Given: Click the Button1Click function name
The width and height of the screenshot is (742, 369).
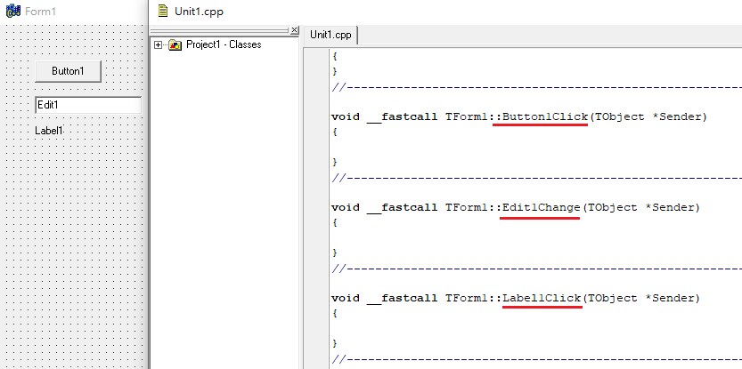Looking at the screenshot, I should (544, 116).
